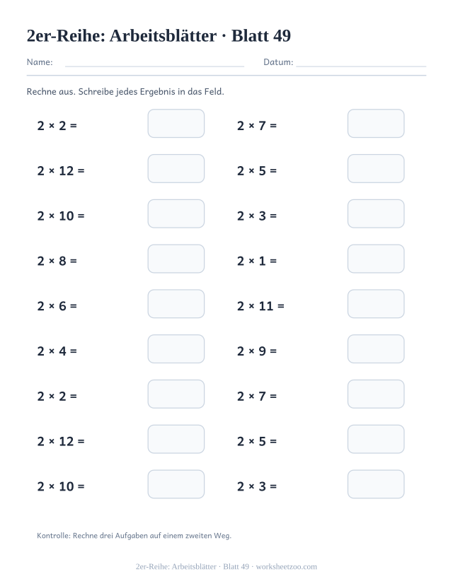Select the first 2 × 10 answer box
The height and width of the screenshot is (586, 453).
[x=176, y=213]
